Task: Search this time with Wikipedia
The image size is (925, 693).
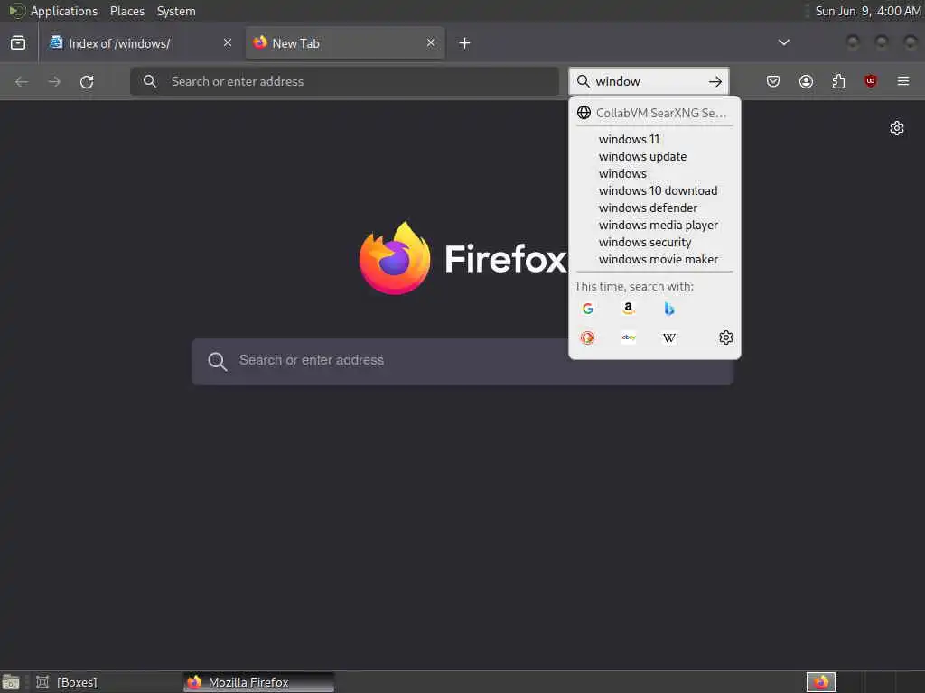Action: (669, 337)
